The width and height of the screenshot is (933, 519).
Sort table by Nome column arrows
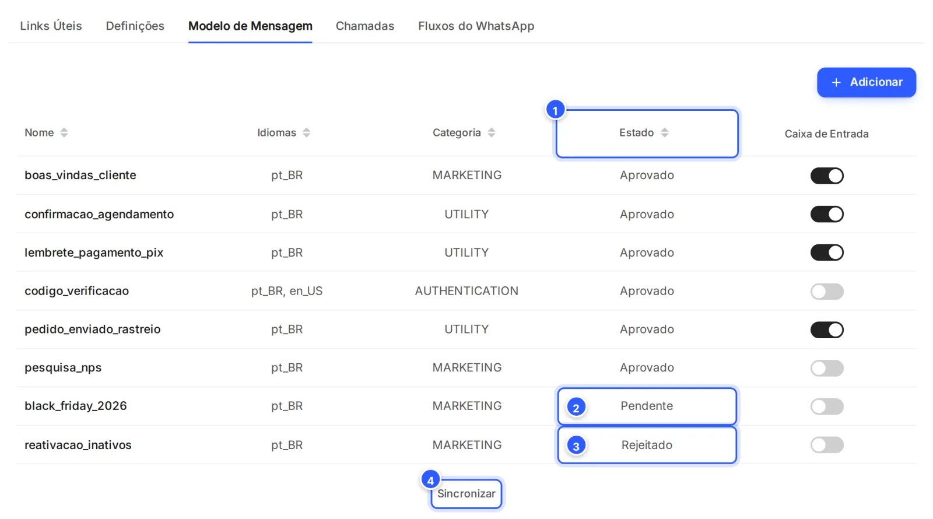coord(64,133)
